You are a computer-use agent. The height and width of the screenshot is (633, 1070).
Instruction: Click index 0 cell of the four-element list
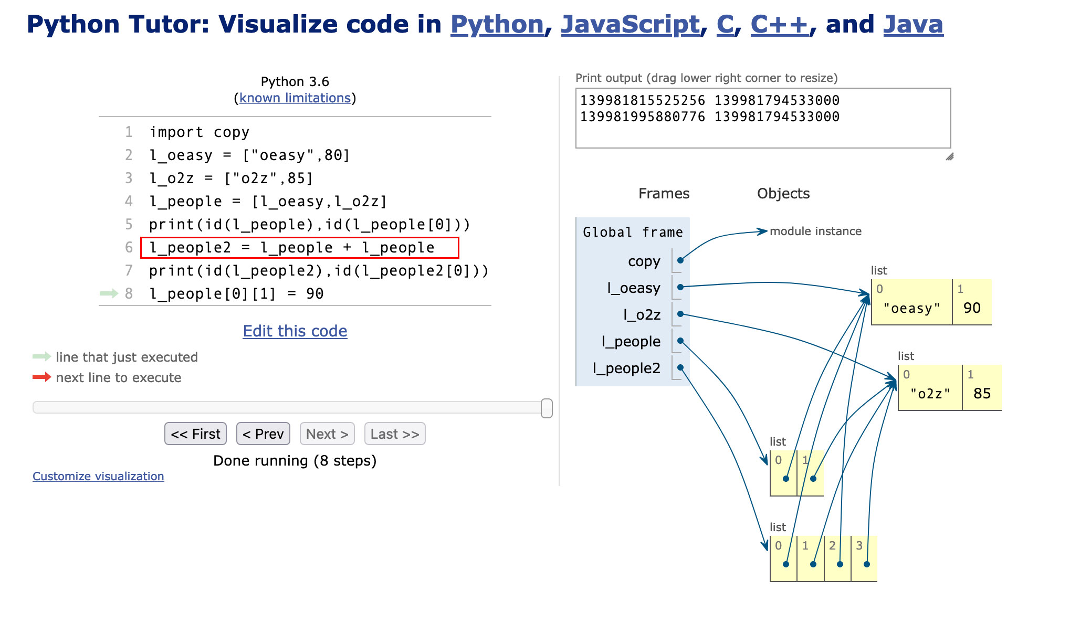tap(783, 559)
